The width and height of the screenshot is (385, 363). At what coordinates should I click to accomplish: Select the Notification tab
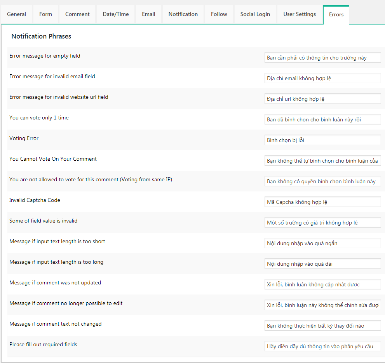183,14
